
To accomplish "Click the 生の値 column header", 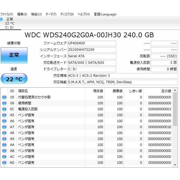I will [158, 91].
